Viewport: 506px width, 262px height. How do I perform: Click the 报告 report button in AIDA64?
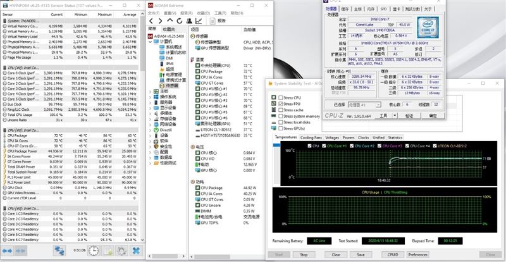(218, 21)
